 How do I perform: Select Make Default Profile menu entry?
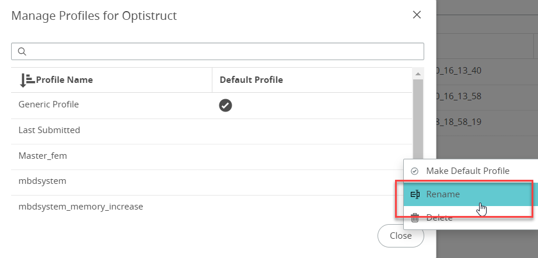coord(467,171)
